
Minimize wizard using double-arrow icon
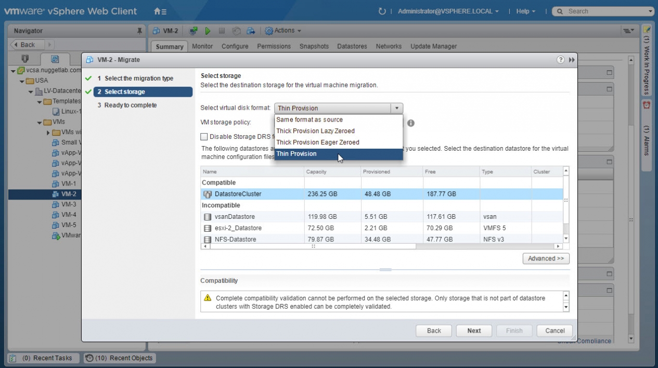click(x=572, y=60)
